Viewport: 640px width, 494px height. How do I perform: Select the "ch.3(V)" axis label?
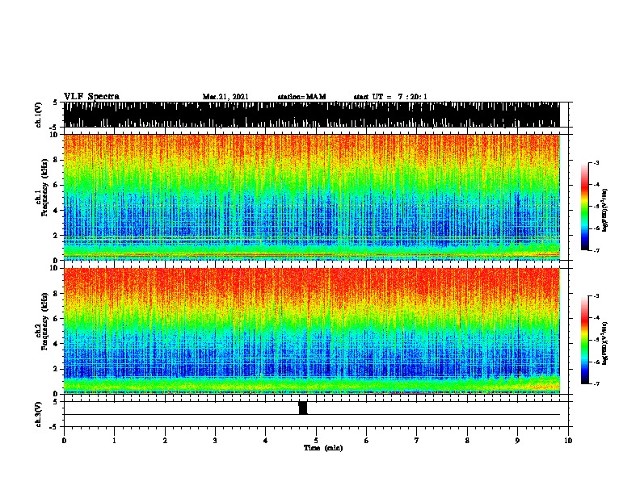[38, 414]
